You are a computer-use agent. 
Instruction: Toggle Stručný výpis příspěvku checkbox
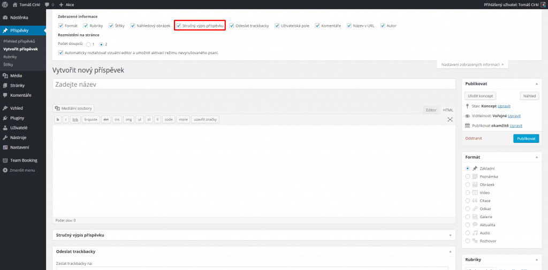178,26
